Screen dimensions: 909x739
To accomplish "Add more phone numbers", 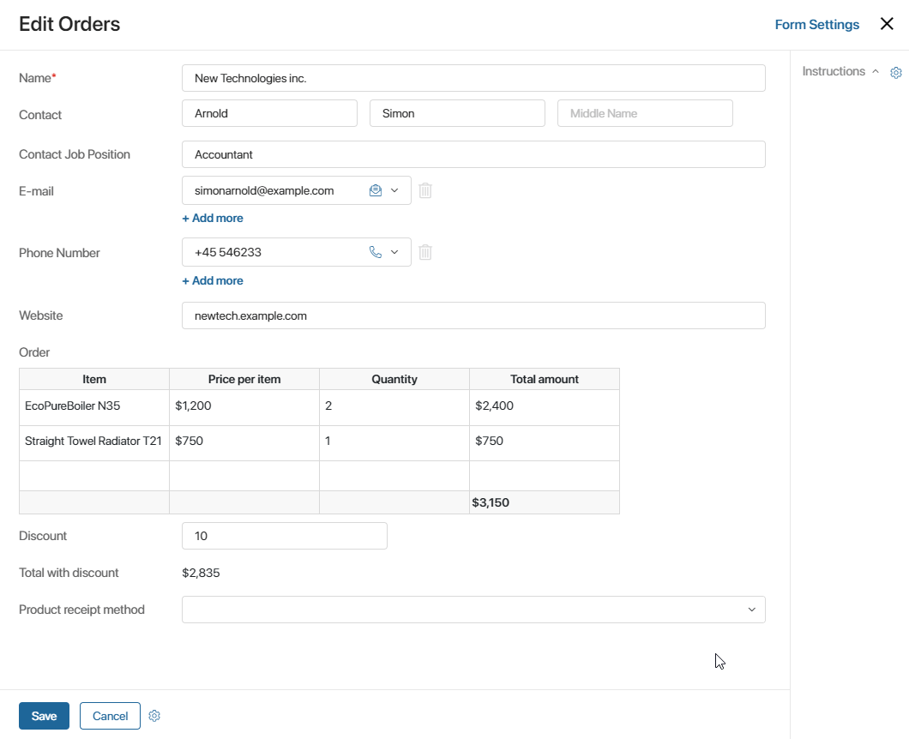I will pos(213,280).
